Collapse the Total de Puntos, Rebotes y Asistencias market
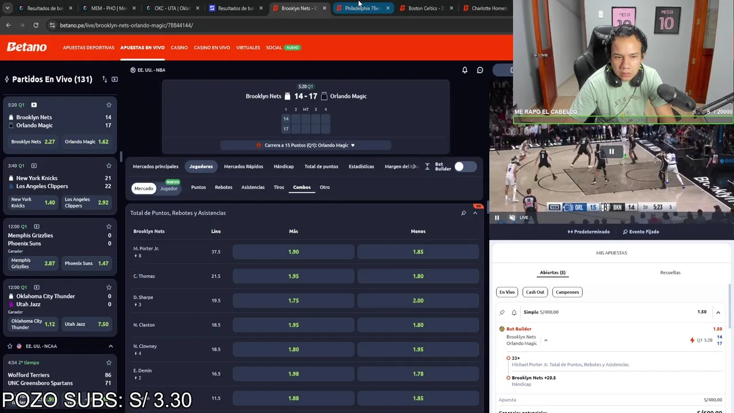The height and width of the screenshot is (413, 734). coord(475,213)
